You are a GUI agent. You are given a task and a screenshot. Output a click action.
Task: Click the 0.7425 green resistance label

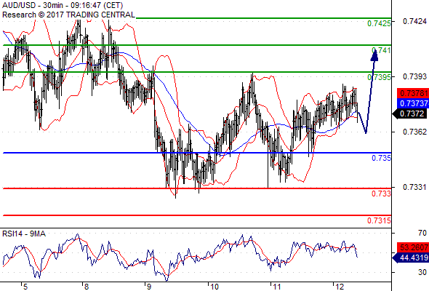click(x=379, y=23)
